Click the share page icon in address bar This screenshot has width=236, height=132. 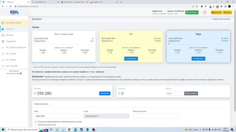click(x=193, y=7)
